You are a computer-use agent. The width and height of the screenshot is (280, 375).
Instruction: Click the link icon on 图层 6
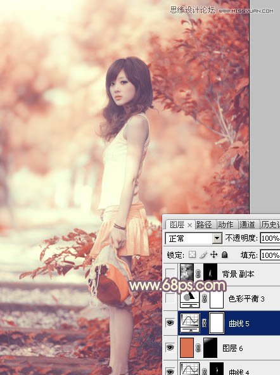coord(198,348)
